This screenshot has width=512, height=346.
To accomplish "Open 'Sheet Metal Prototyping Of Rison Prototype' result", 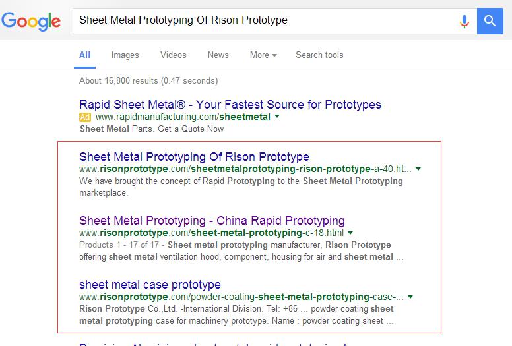I will coord(194,157).
